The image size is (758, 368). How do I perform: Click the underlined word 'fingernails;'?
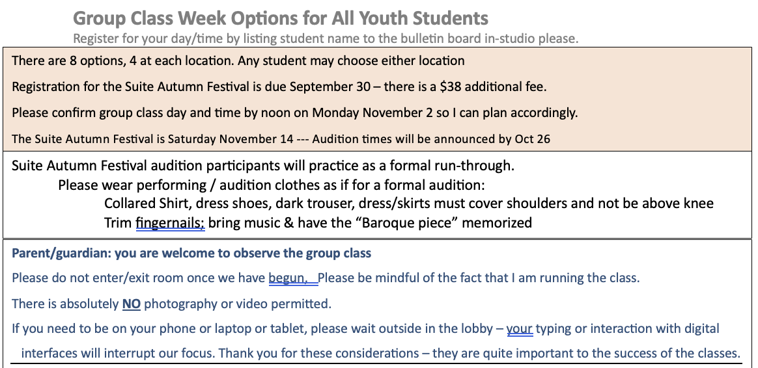coord(170,223)
